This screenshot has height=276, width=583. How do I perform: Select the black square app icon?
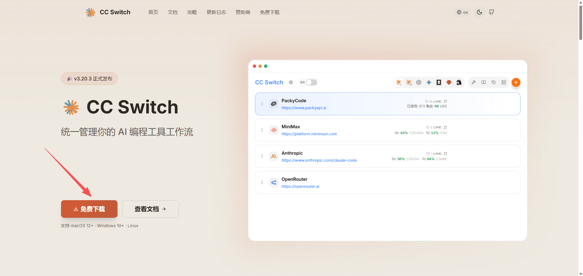[x=439, y=82]
